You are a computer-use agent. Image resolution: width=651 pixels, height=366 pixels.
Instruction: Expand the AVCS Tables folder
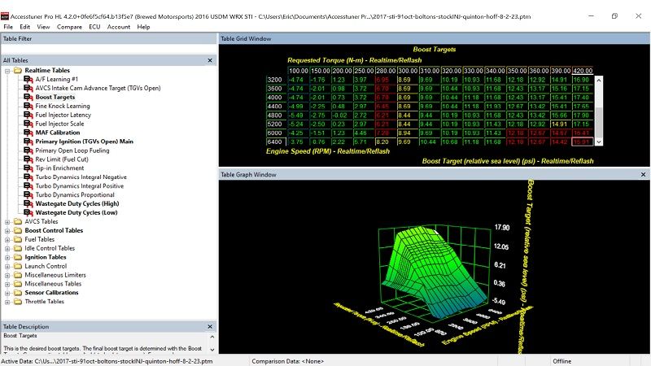(7, 222)
